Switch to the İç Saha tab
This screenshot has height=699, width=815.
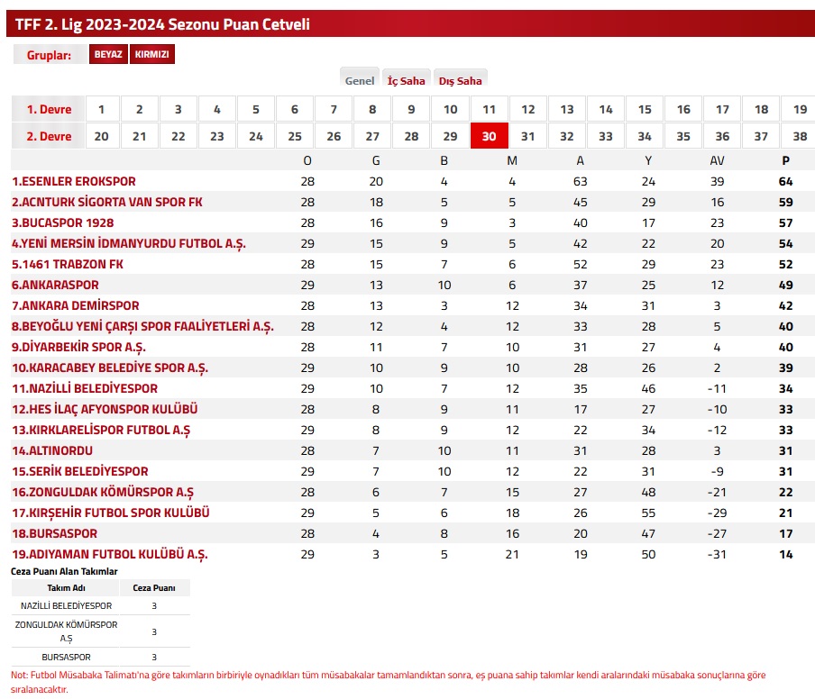406,80
